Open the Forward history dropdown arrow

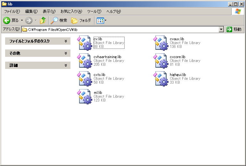point(36,20)
